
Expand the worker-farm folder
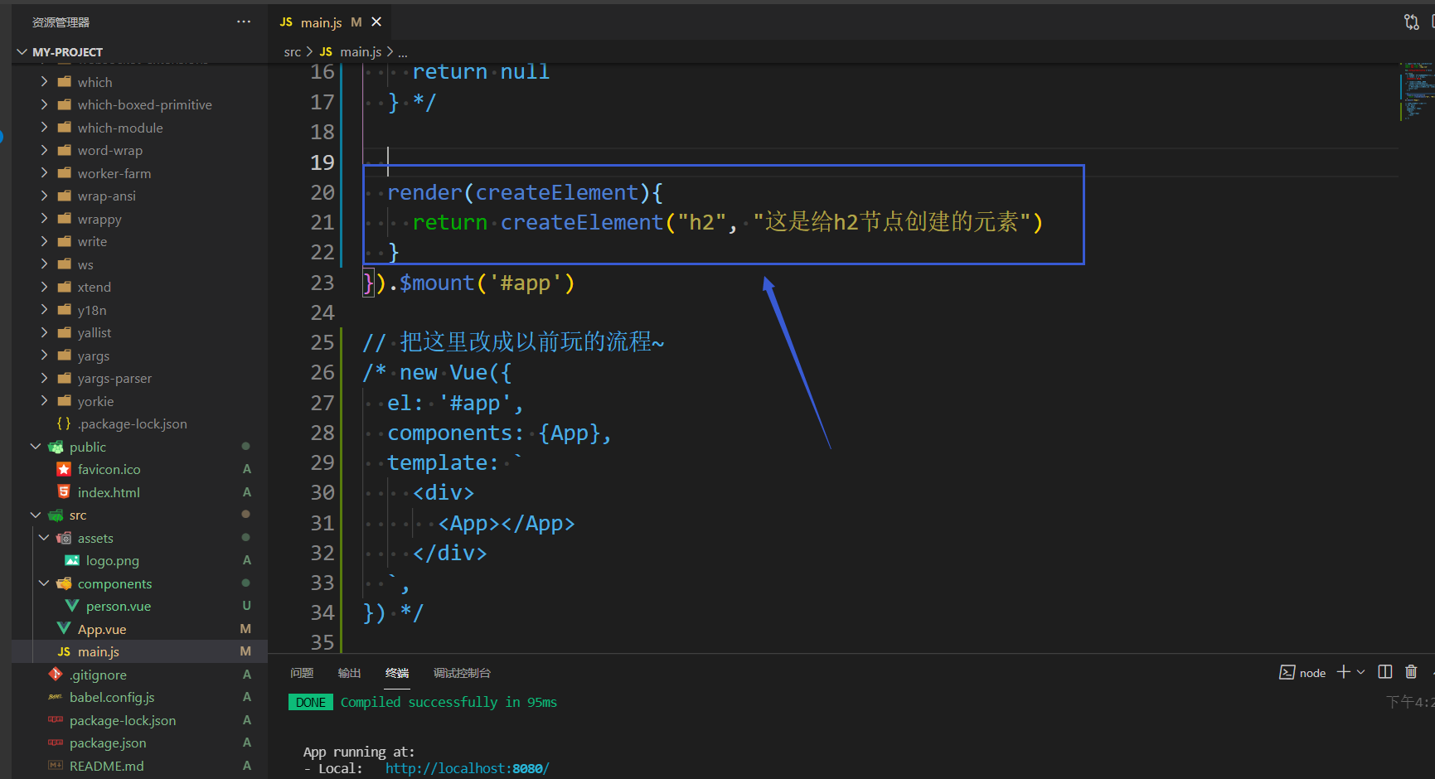point(44,173)
